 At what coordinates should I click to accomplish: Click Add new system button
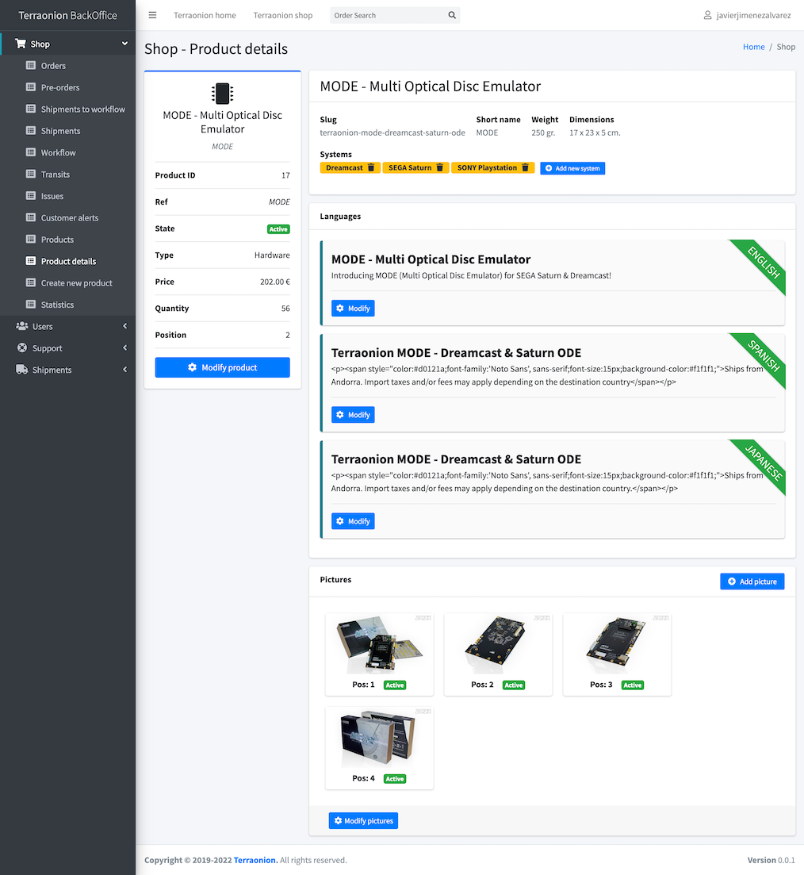572,168
